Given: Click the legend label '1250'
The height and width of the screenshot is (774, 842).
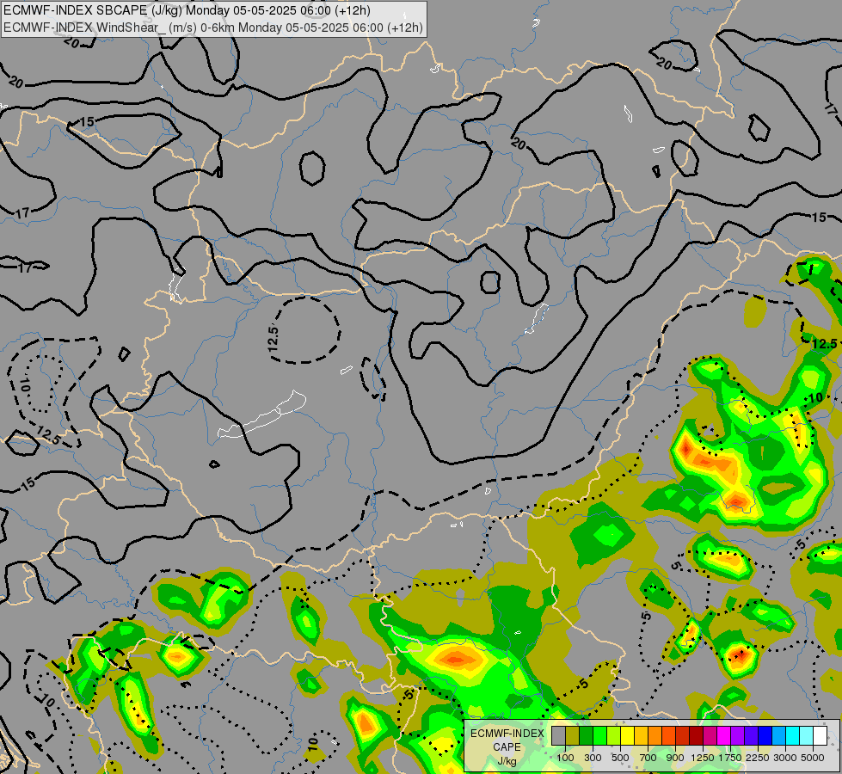Looking at the screenshot, I should coord(703,758).
